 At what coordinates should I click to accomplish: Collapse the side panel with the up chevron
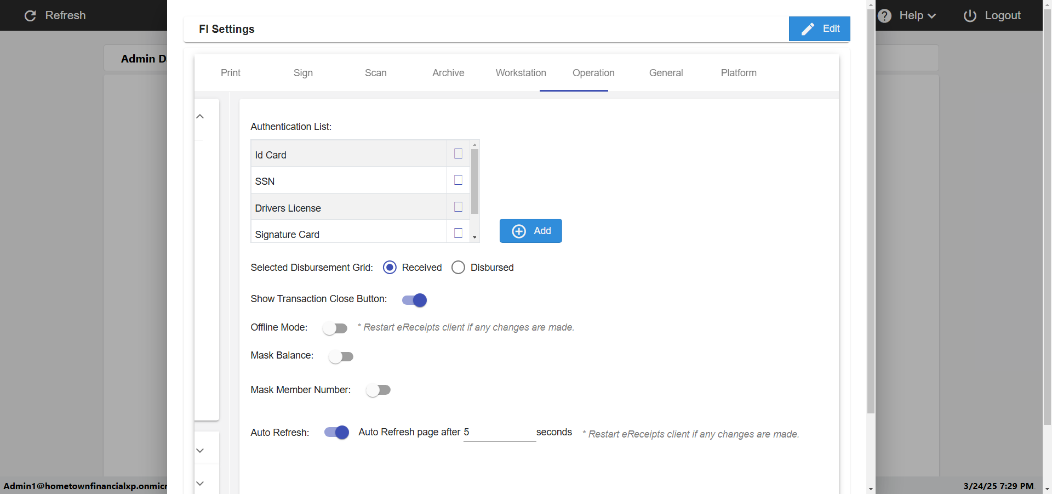click(x=200, y=116)
